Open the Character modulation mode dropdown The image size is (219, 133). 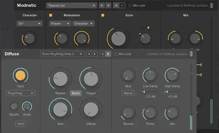tap(83, 23)
